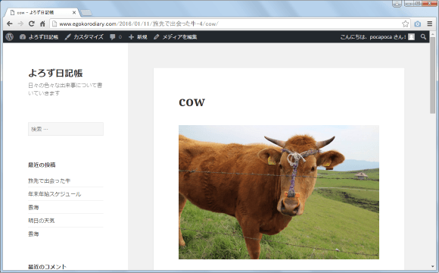Go to browser home icon
The image size is (439, 273).
tap(42, 24)
